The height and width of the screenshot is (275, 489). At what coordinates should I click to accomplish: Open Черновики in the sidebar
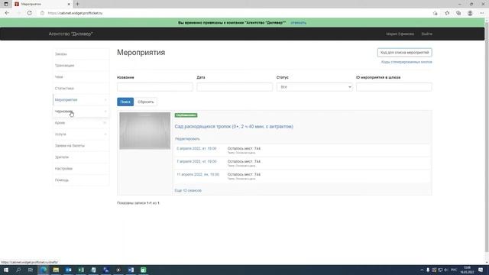(81, 112)
